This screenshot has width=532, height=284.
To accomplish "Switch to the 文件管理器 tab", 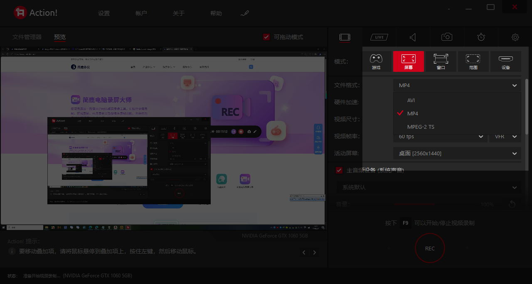I will point(27,37).
